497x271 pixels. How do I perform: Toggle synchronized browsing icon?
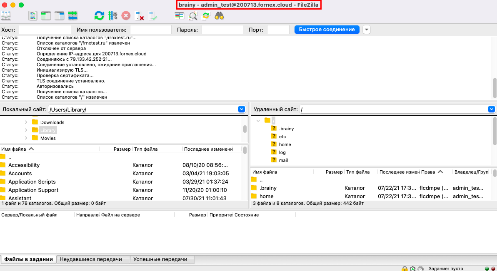tap(206, 15)
